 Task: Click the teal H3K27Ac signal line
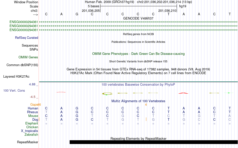[138, 82]
